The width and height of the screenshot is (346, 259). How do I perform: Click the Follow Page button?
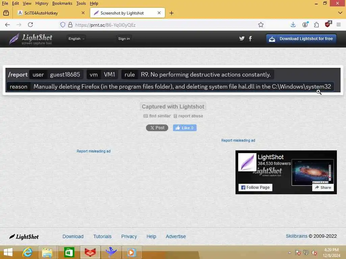255,188
